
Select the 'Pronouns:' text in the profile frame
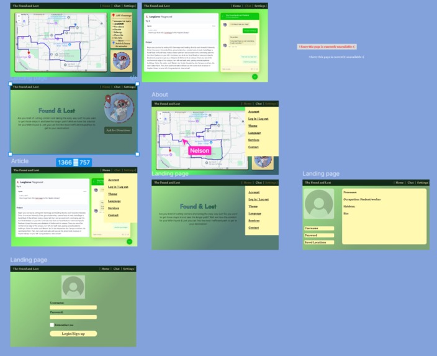pos(350,192)
